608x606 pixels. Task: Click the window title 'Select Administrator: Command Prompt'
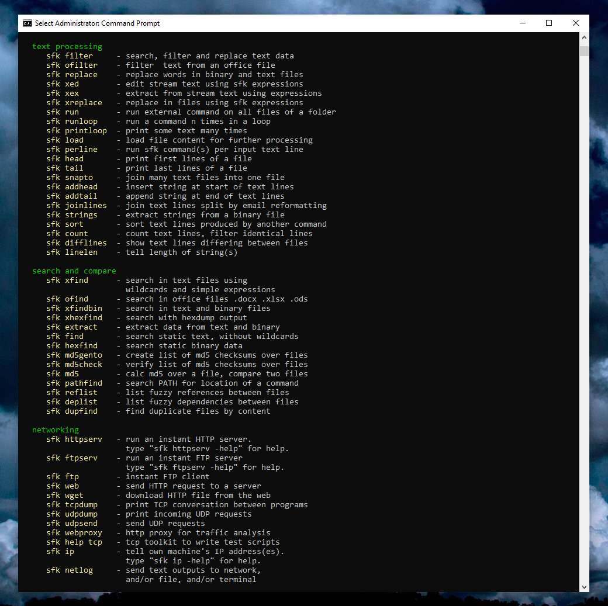tap(97, 23)
